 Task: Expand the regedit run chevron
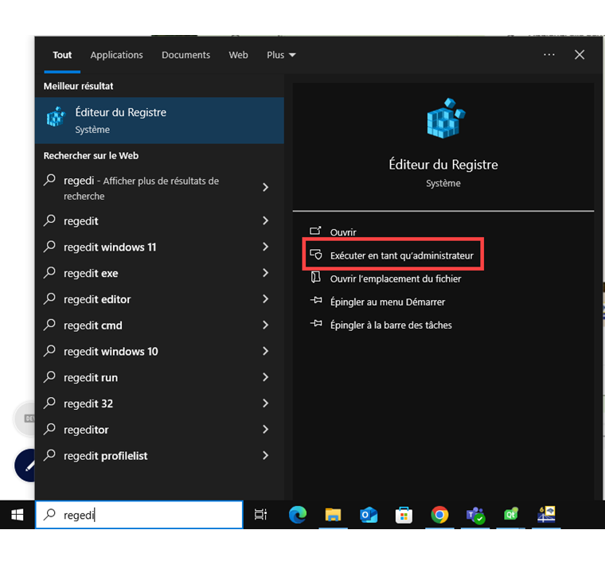click(x=265, y=377)
